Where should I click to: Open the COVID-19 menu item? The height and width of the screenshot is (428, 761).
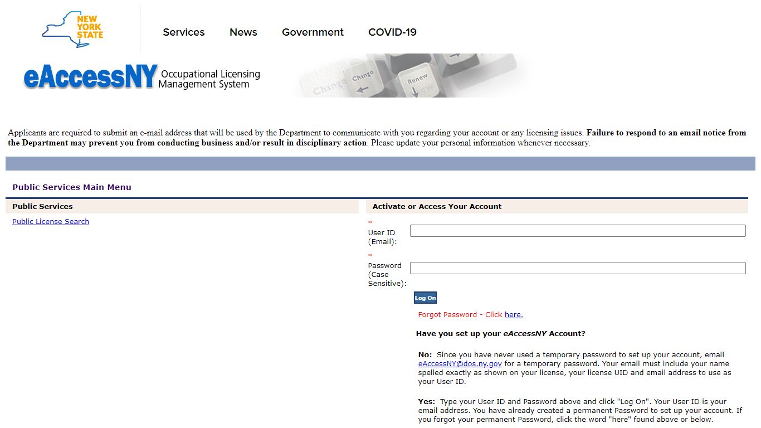tap(392, 32)
